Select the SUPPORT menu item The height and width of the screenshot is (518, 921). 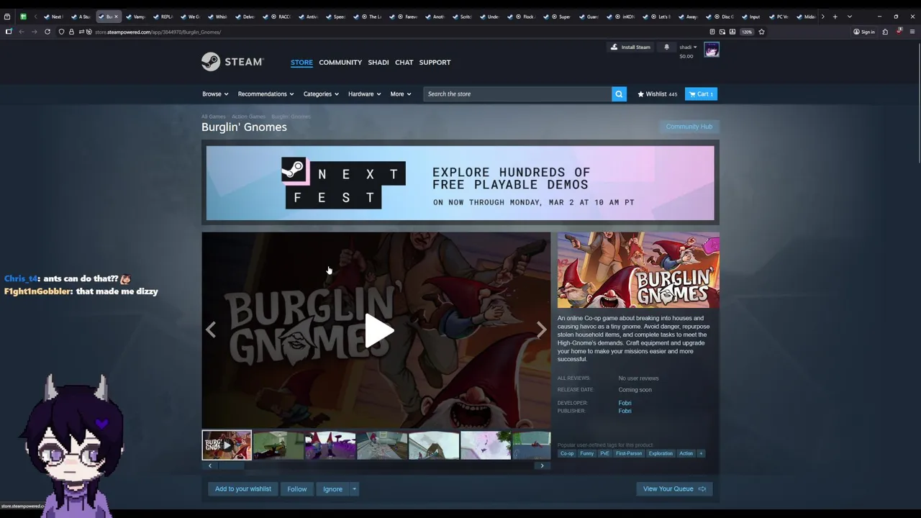click(435, 63)
